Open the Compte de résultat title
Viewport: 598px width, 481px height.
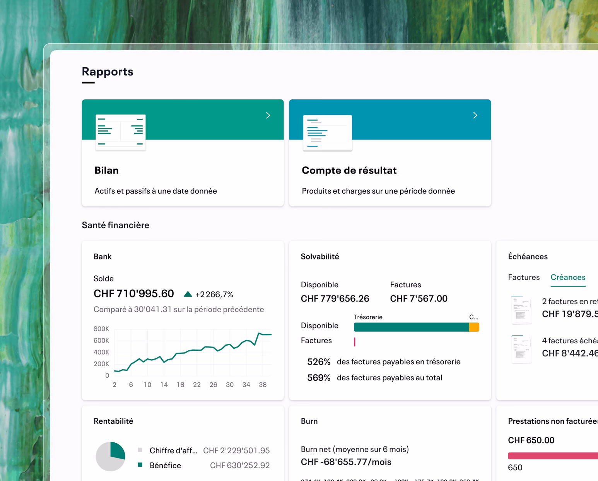point(349,170)
